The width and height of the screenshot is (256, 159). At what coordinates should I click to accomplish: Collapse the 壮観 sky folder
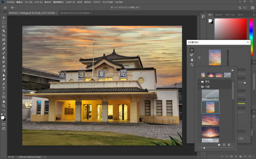pyautogui.click(x=199, y=87)
